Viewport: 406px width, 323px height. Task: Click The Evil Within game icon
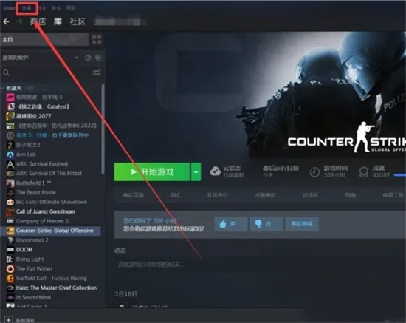[10, 269]
